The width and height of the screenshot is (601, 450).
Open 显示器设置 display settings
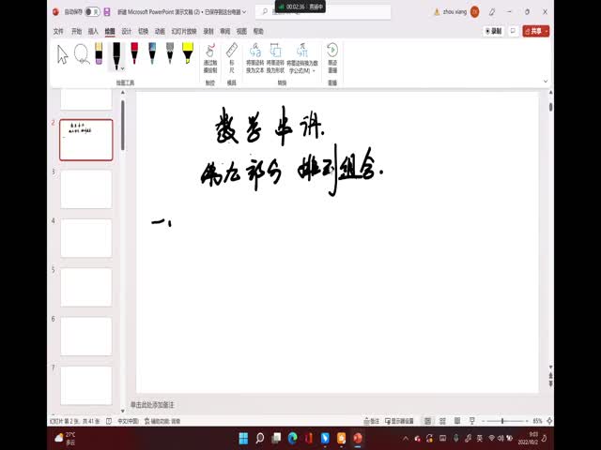[399, 421]
